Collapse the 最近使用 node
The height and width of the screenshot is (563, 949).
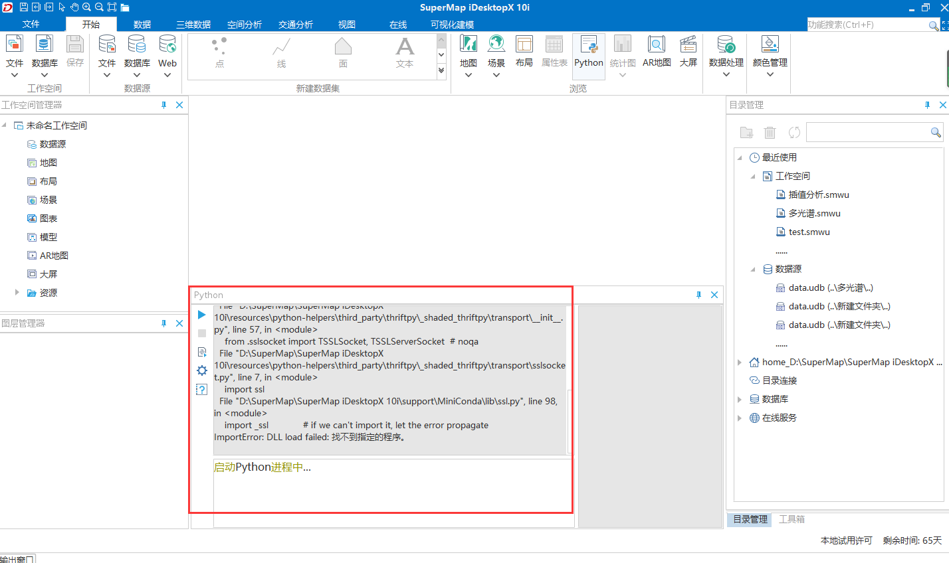click(740, 158)
